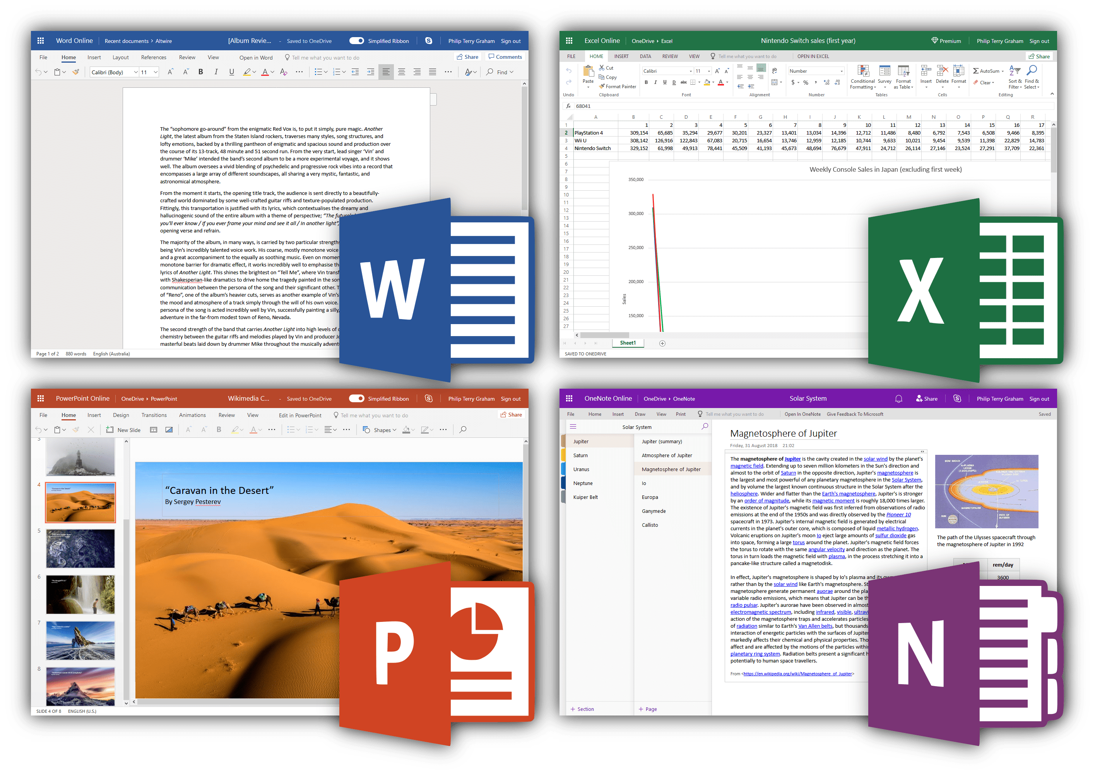This screenshot has width=1095, height=777.
Task: Click Bold in the Word toolbar
Action: pyautogui.click(x=200, y=72)
